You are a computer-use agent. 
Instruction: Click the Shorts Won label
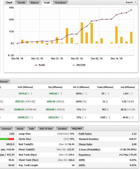tap(25, 139)
